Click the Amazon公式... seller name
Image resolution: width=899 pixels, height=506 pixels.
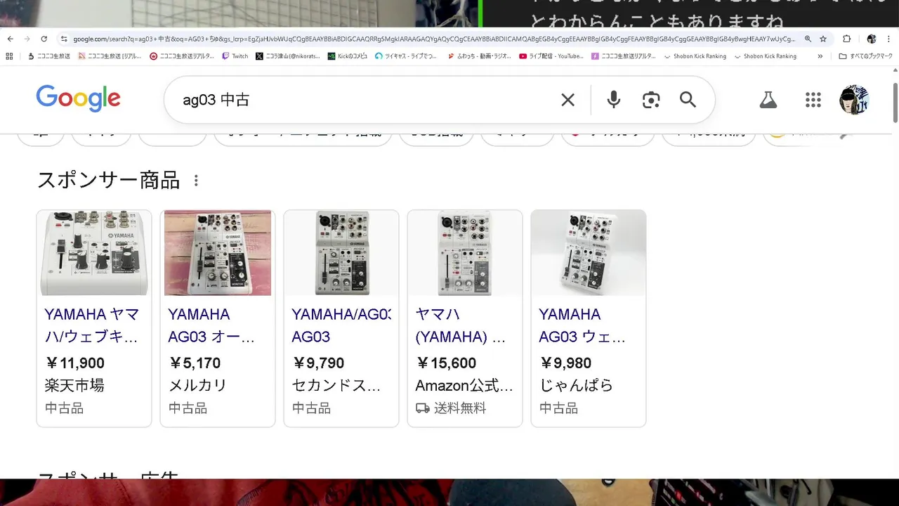click(x=464, y=386)
